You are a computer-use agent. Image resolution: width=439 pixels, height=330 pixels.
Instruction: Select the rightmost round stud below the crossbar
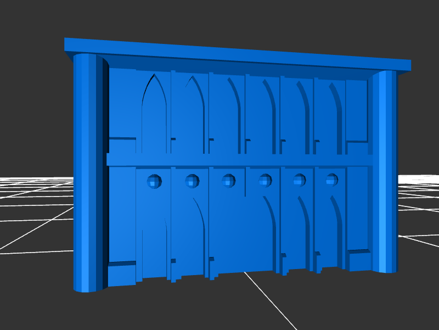[332, 179]
